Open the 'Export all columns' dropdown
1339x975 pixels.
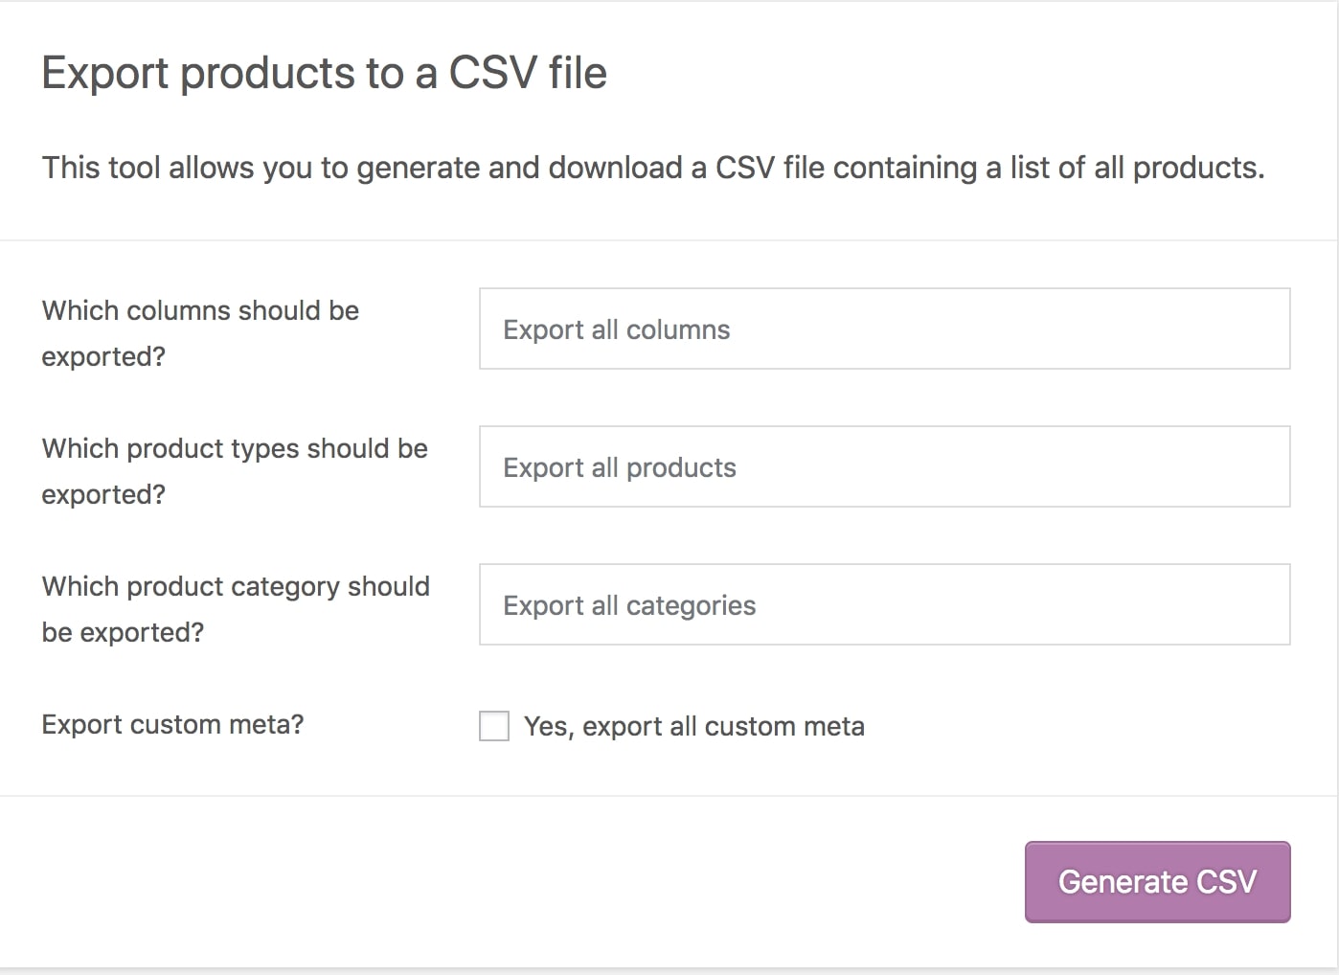(x=883, y=329)
